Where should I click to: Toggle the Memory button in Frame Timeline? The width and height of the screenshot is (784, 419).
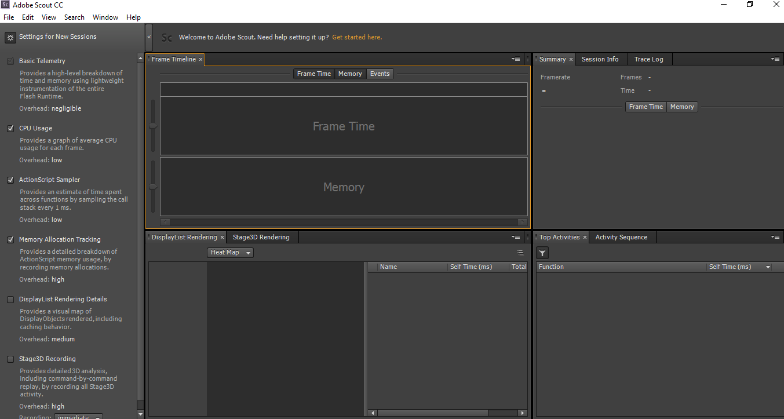click(350, 74)
